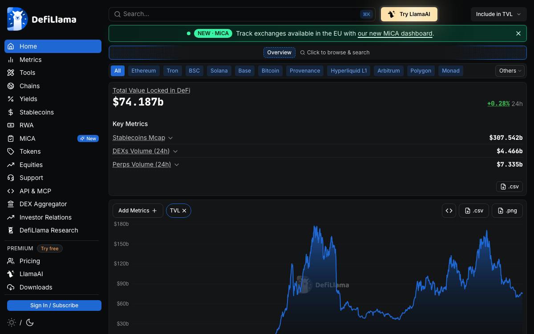Click the API & MCP code icon
This screenshot has width=534, height=334.
pyautogui.click(x=11, y=191)
